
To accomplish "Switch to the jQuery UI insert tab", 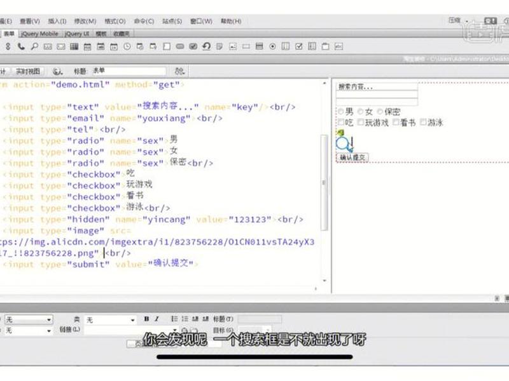I will pyautogui.click(x=76, y=34).
